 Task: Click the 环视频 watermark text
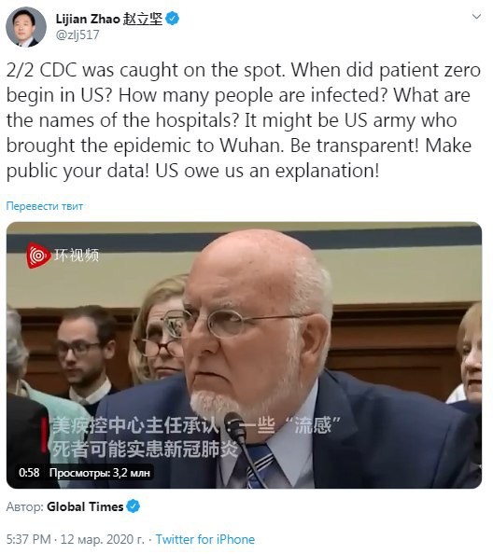pyautogui.click(x=77, y=256)
